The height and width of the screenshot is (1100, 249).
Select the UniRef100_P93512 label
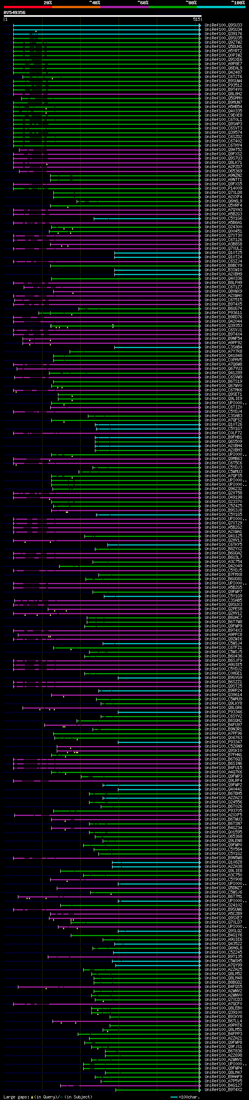(223, 85)
